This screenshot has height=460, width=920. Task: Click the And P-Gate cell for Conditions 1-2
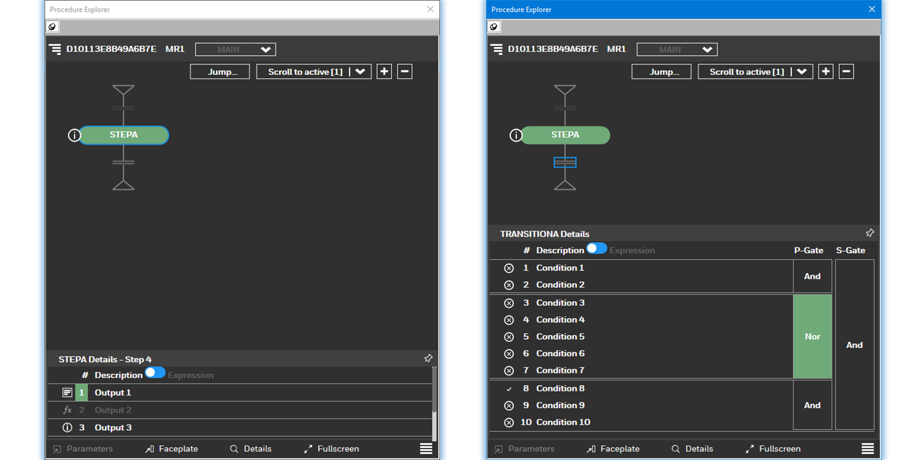pyautogui.click(x=812, y=276)
